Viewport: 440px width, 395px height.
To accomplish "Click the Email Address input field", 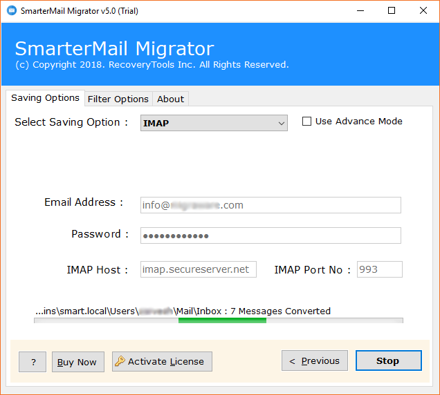I will tap(271, 205).
